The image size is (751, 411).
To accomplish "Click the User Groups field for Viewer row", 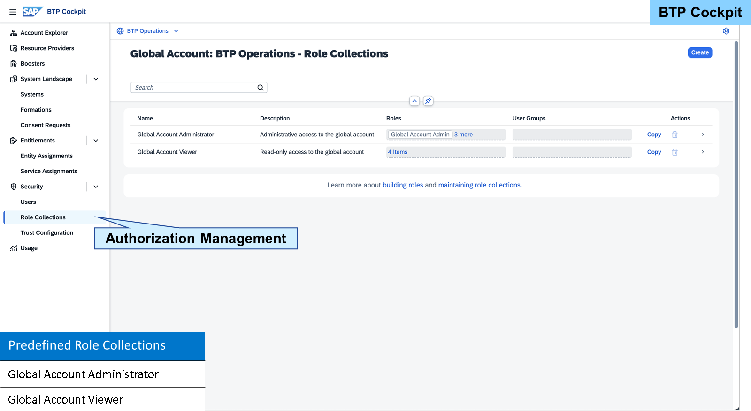I will 572,152.
